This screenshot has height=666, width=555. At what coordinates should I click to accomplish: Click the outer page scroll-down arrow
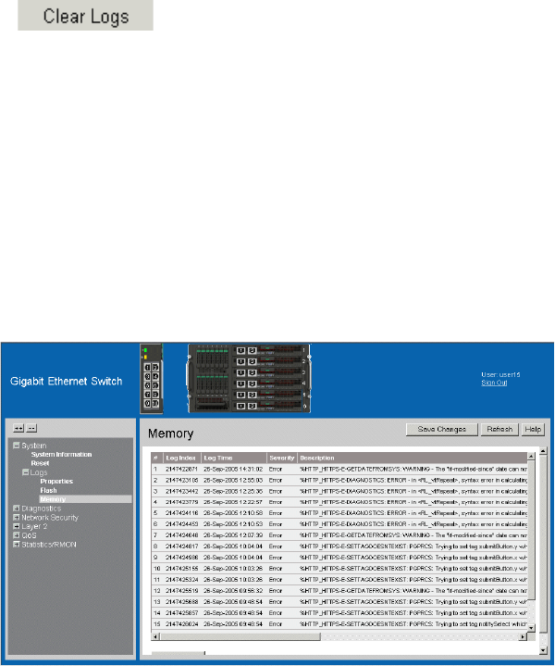point(544,650)
